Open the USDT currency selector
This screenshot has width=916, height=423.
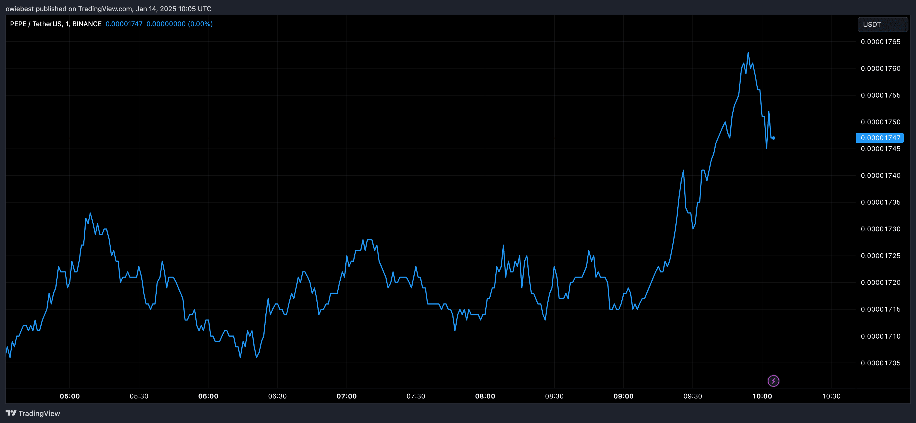point(883,25)
